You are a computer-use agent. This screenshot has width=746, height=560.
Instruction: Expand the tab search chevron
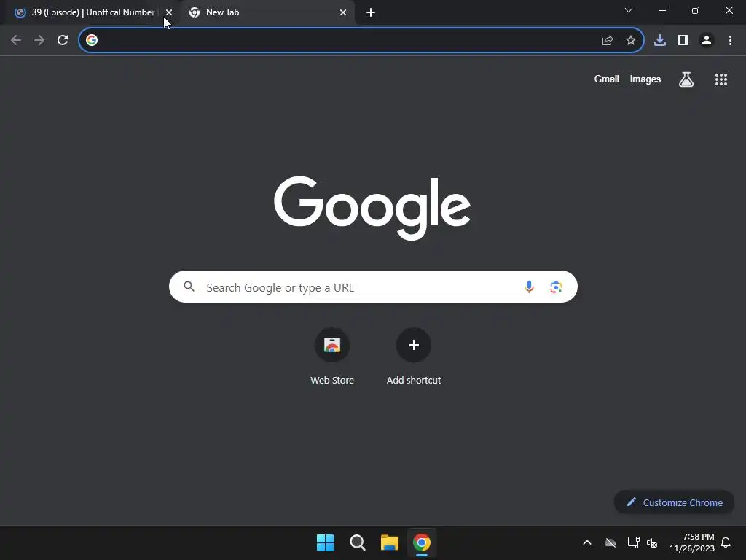point(629,10)
